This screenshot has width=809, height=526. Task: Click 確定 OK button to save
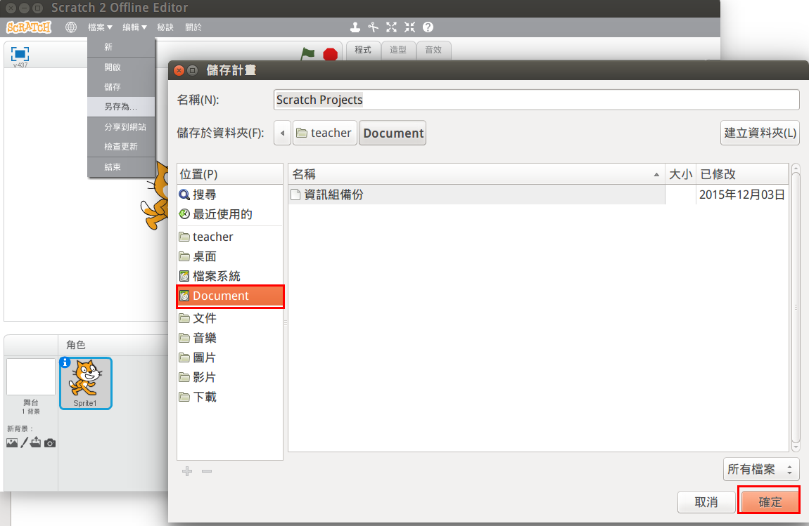pyautogui.click(x=770, y=501)
